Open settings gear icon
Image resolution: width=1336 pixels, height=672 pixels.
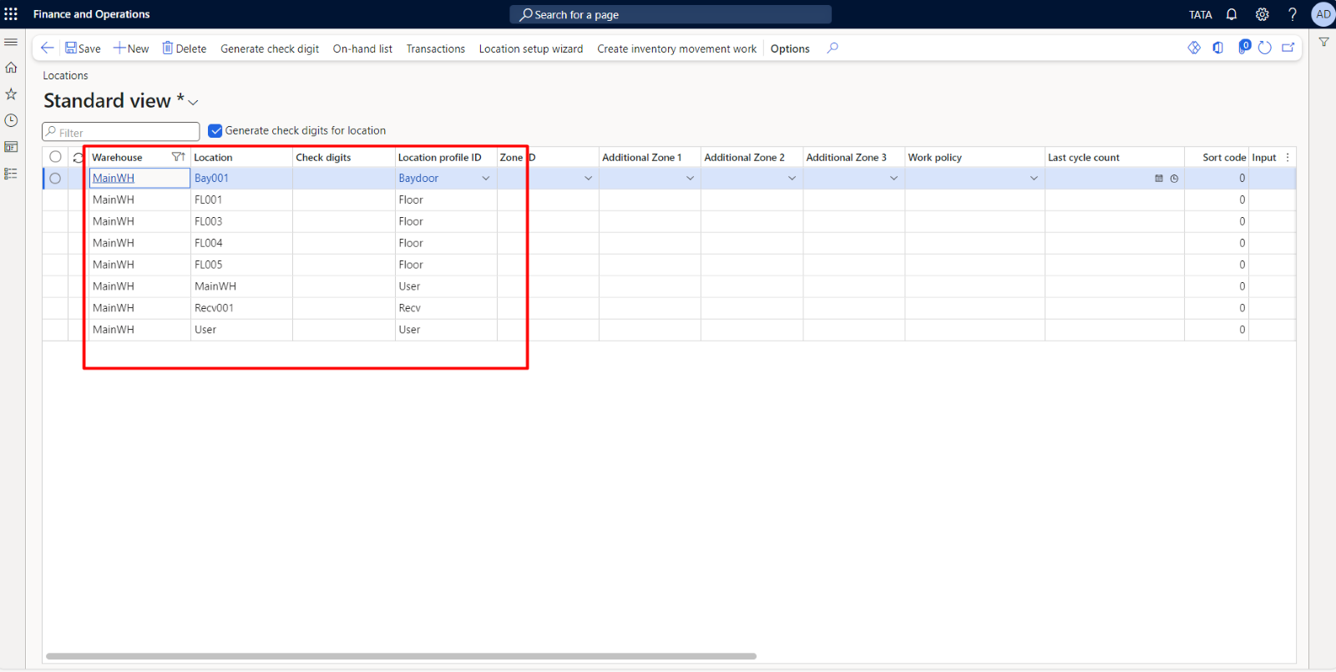coord(1262,14)
